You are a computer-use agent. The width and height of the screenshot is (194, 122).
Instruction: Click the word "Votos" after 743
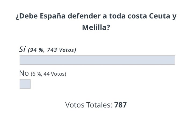click(67, 50)
